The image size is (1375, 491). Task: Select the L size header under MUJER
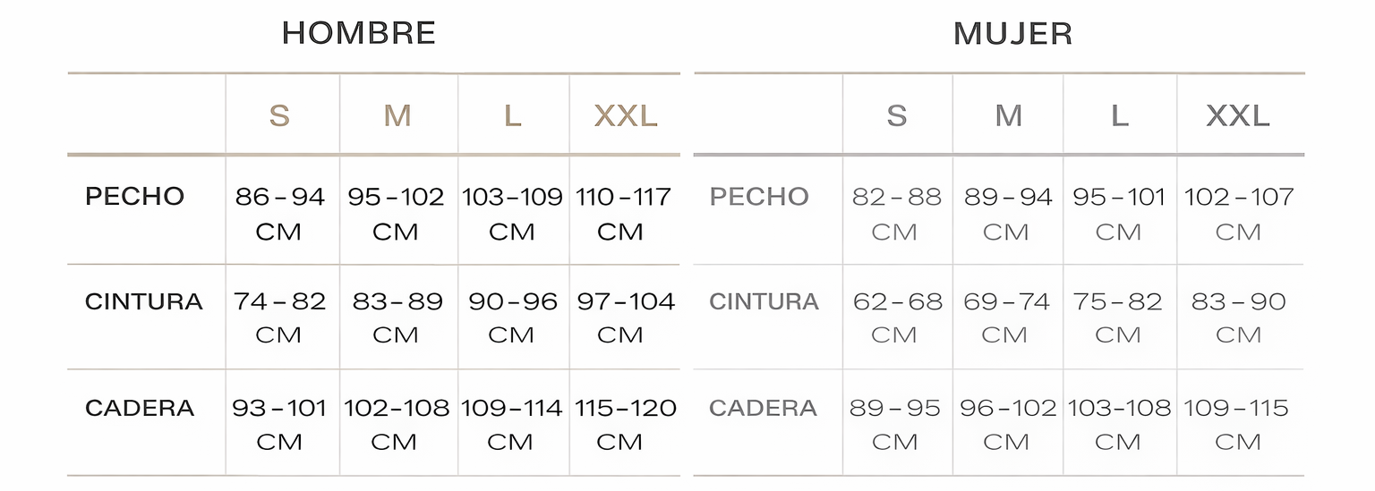(1119, 115)
